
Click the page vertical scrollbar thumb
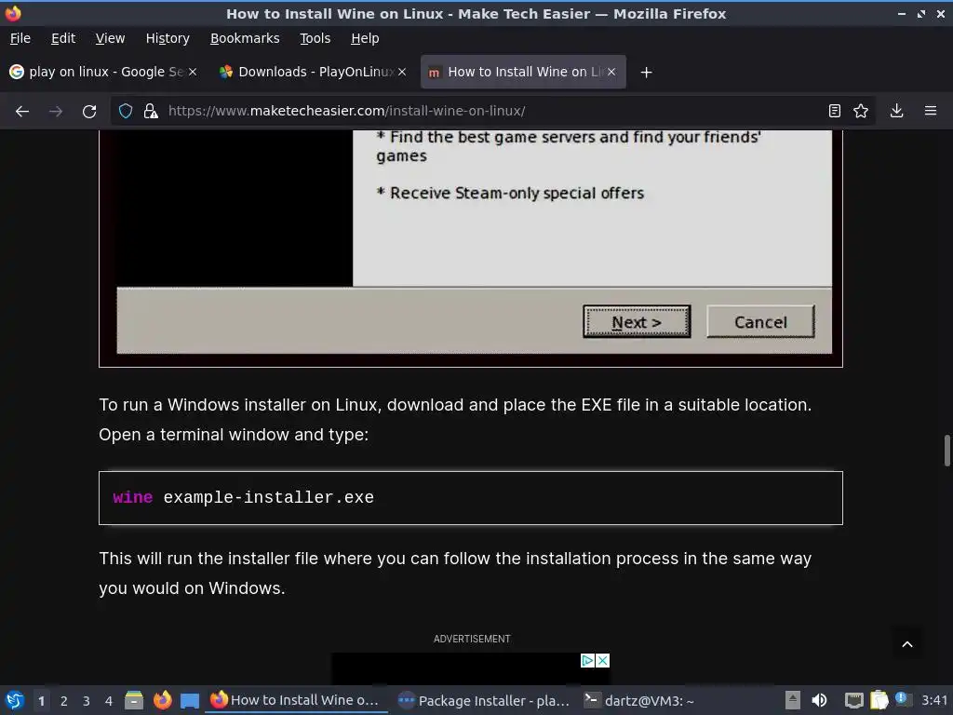946,451
